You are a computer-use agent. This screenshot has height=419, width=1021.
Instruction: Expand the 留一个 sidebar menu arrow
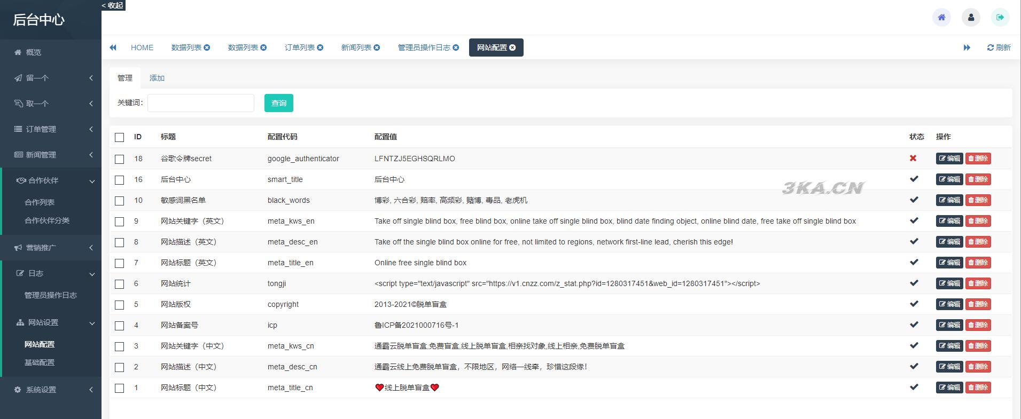[91, 78]
